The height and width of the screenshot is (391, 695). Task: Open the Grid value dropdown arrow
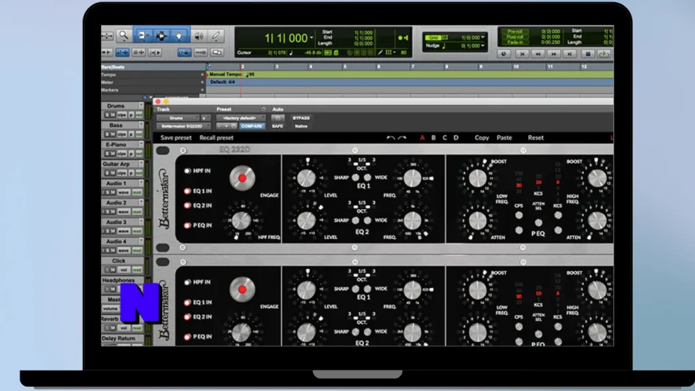pyautogui.click(x=483, y=38)
